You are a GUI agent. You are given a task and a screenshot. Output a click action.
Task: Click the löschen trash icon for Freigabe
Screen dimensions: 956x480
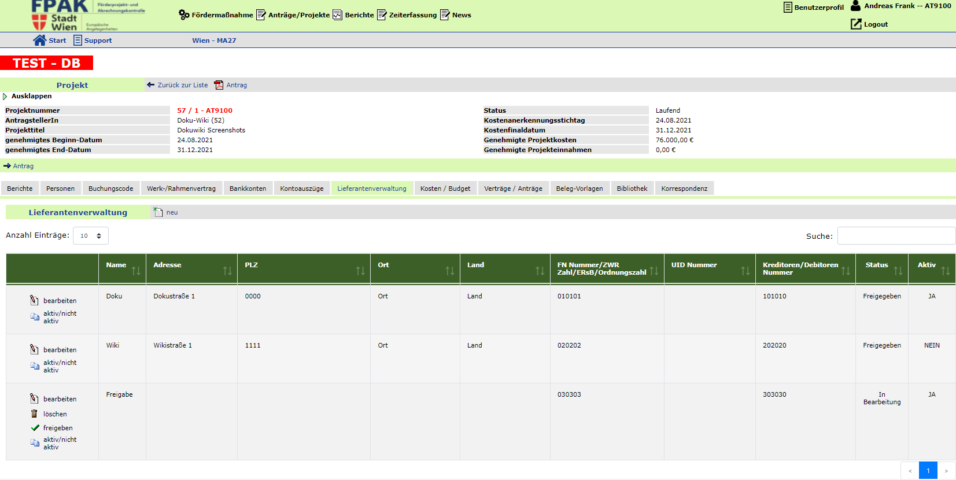(34, 414)
